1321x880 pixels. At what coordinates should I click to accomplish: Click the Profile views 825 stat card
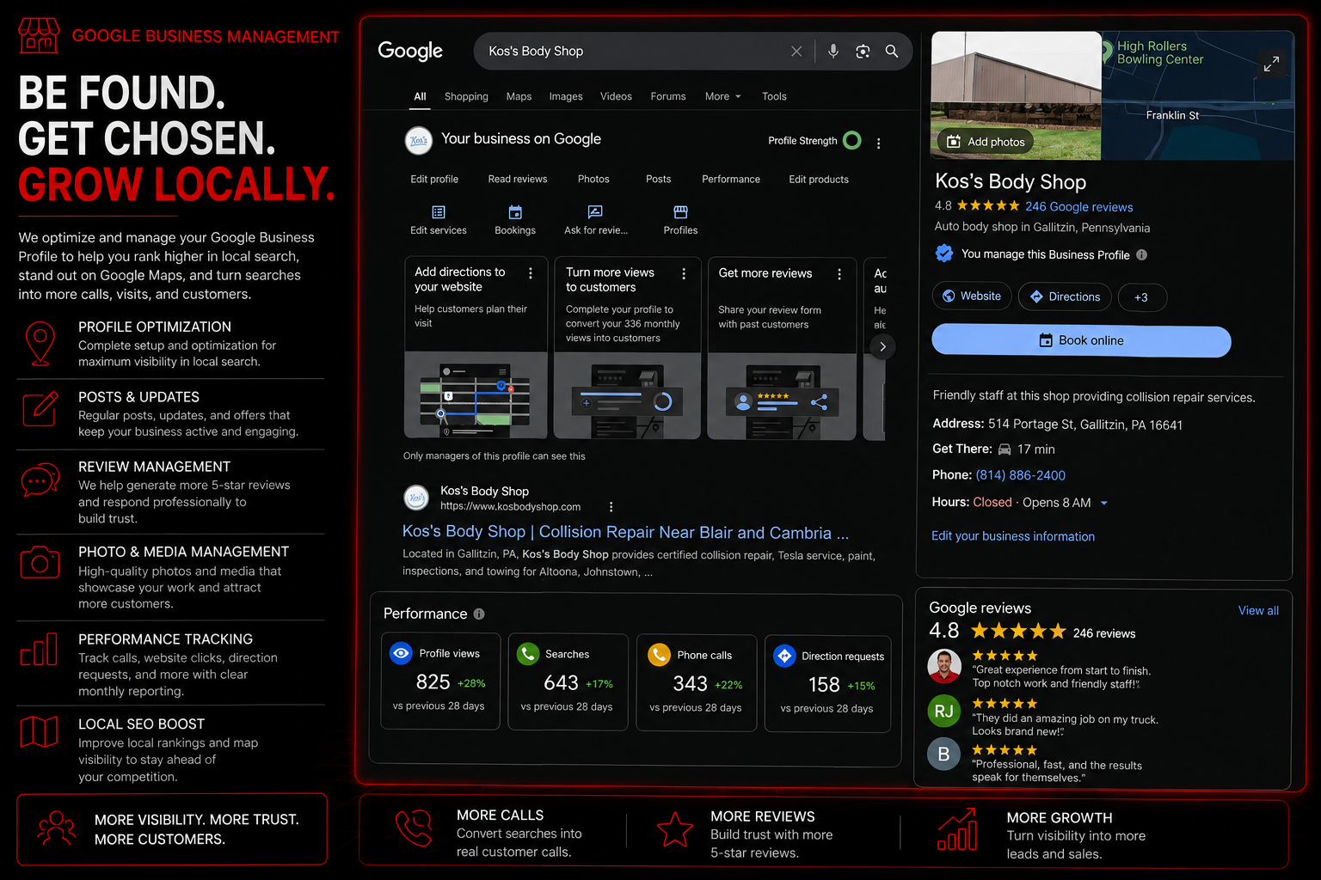click(x=440, y=681)
